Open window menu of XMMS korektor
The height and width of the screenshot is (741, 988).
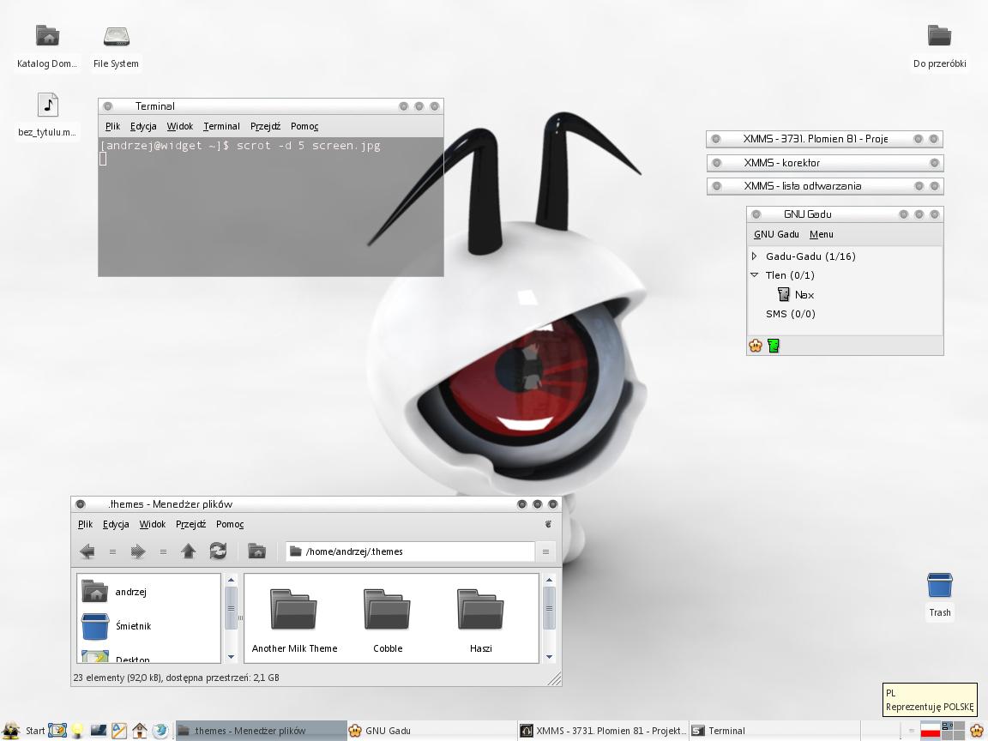[x=716, y=163]
